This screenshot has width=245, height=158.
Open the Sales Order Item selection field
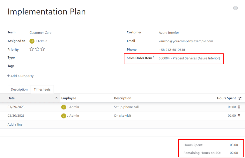pyautogui.click(x=189, y=59)
